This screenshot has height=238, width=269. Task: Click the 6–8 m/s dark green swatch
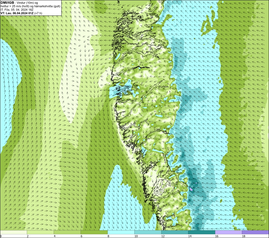coord(94,232)
